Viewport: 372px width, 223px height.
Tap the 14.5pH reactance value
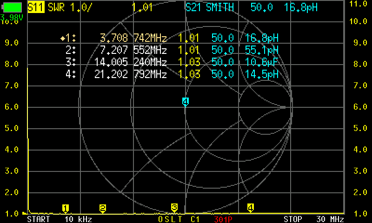[262, 74]
